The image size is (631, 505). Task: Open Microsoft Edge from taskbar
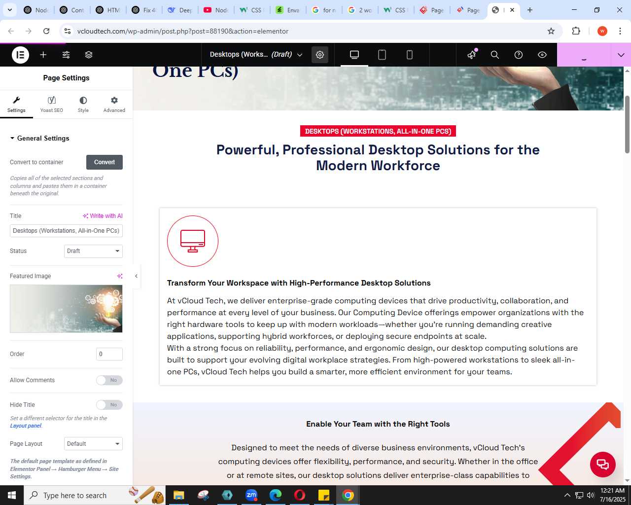276,495
